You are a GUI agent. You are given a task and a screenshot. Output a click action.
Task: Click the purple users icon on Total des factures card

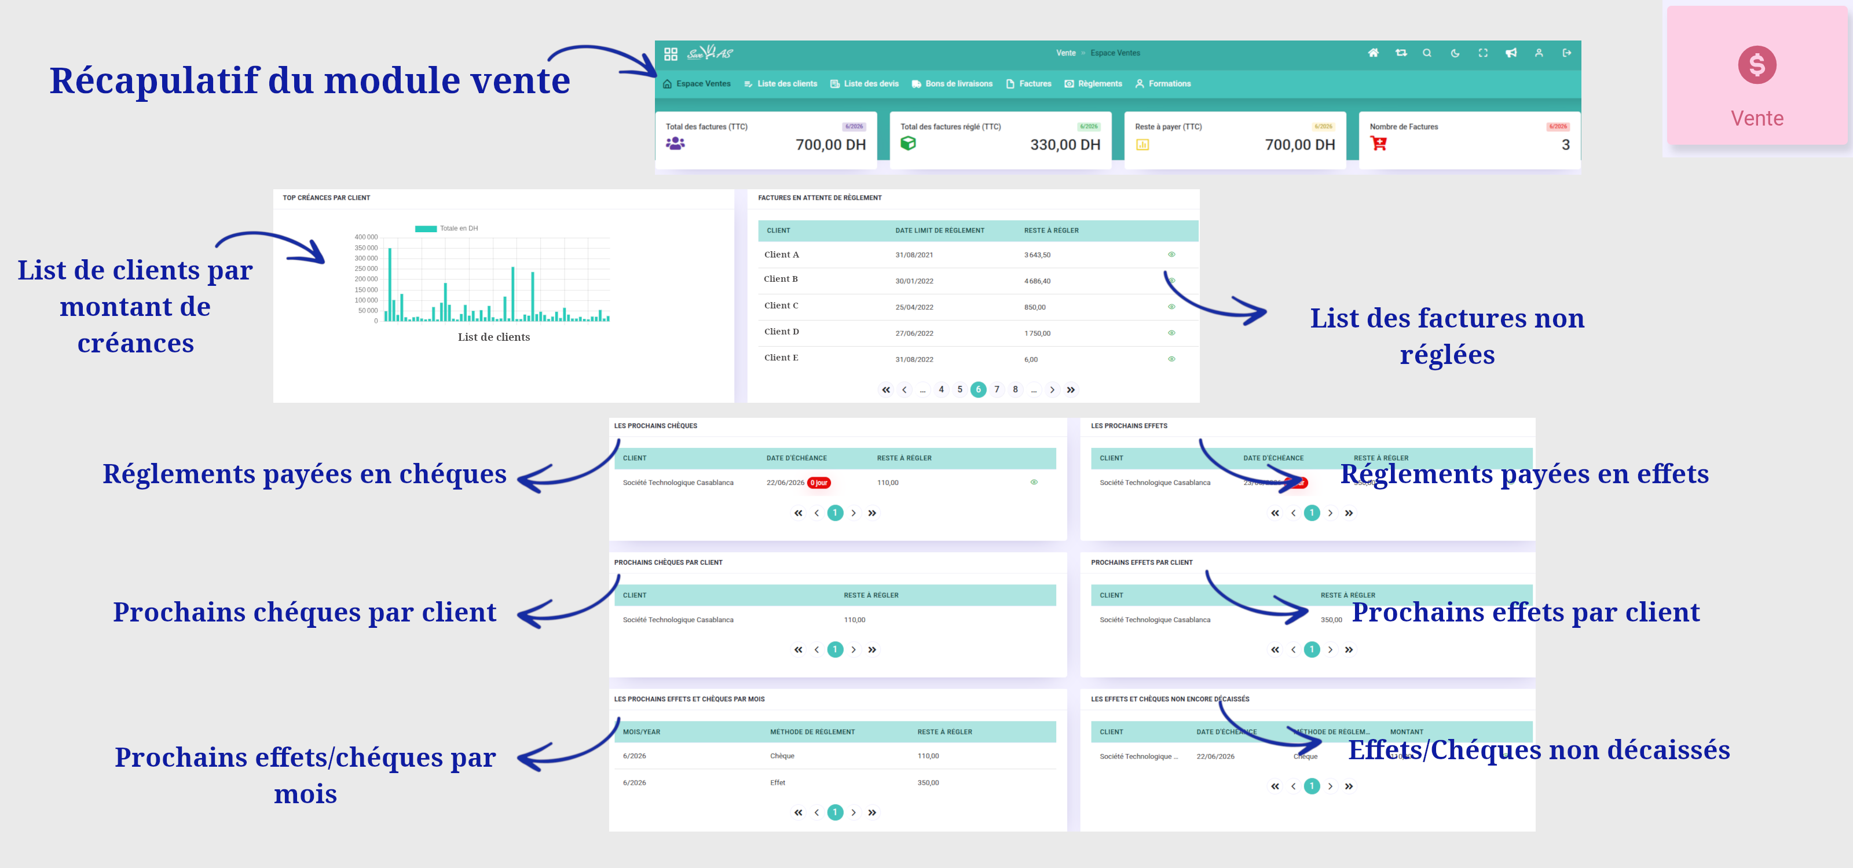675,144
